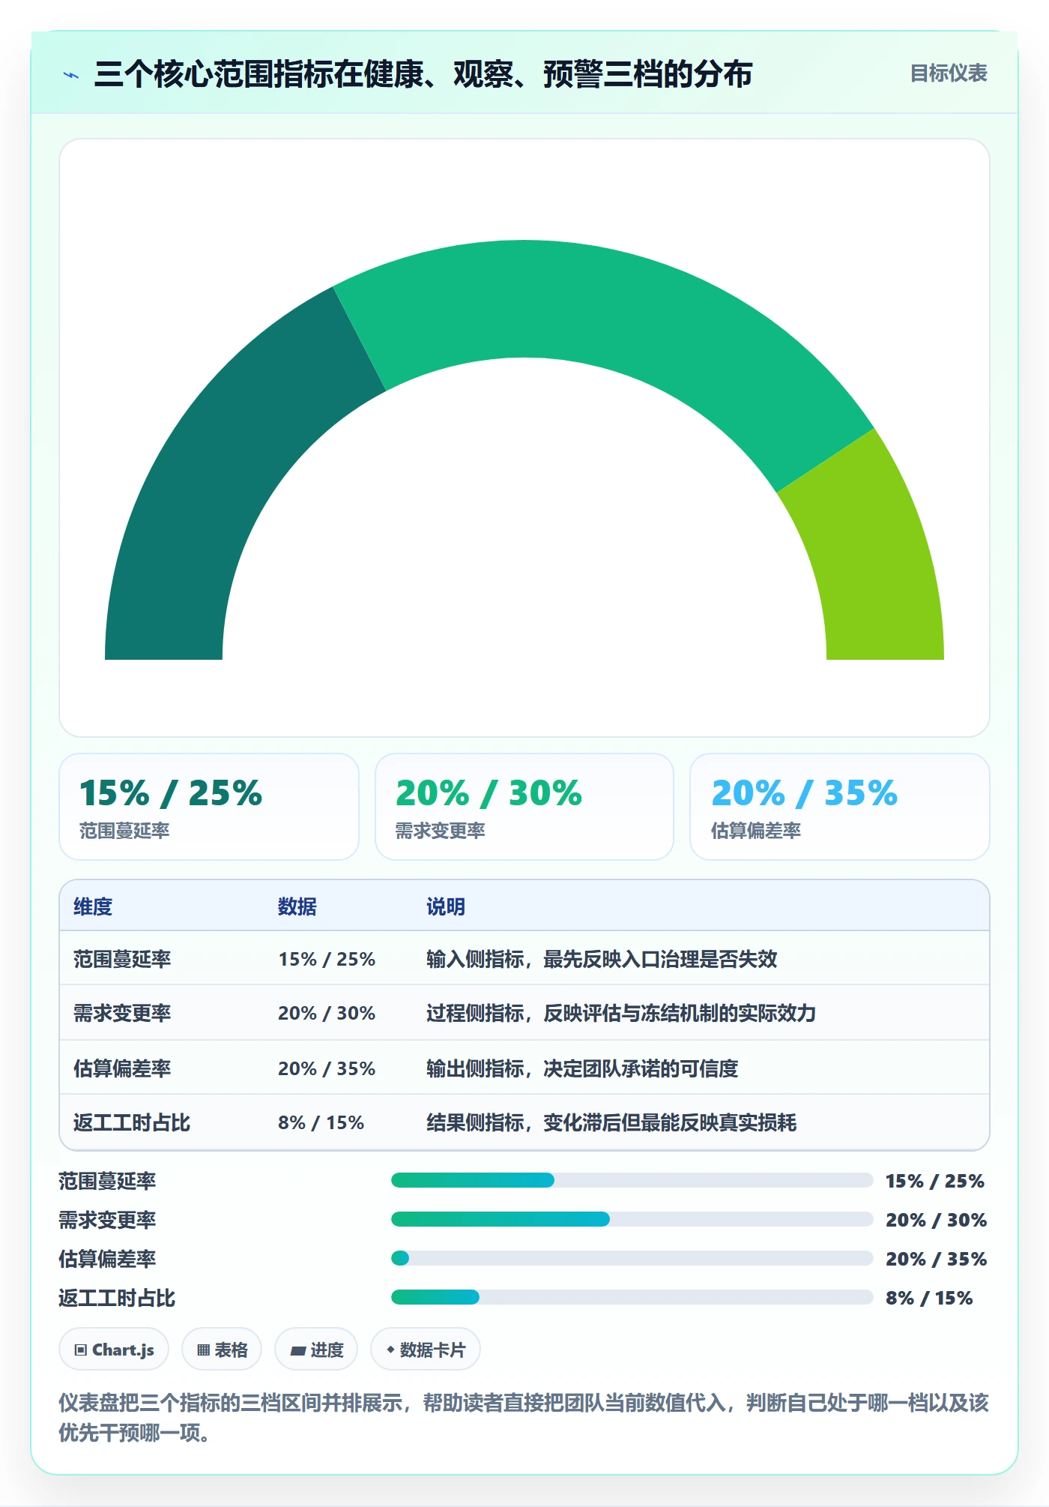Image resolution: width=1049 pixels, height=1507 pixels.
Task: Click the 返工工时占比 table row name
Action: [132, 1122]
